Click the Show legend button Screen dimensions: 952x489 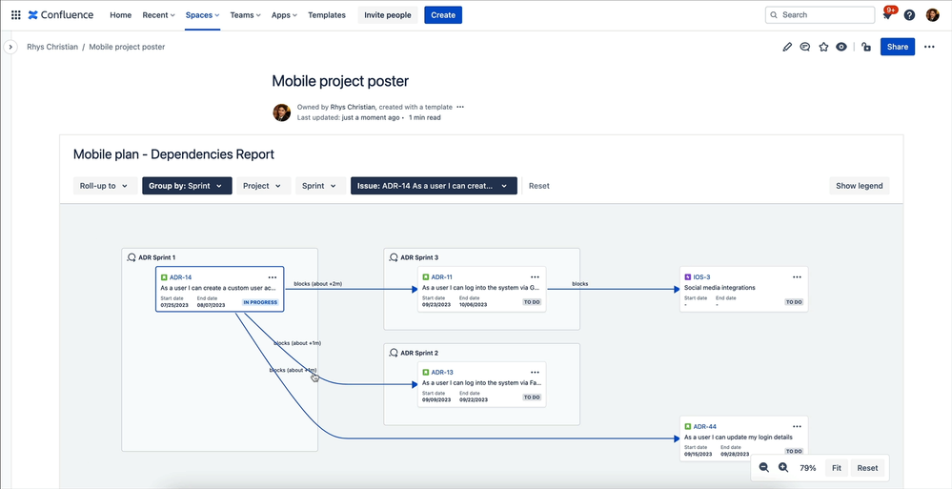pyautogui.click(x=860, y=186)
